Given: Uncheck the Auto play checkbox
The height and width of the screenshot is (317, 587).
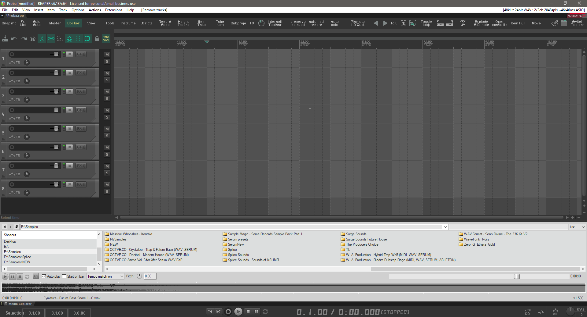Looking at the screenshot, I should click(x=44, y=276).
